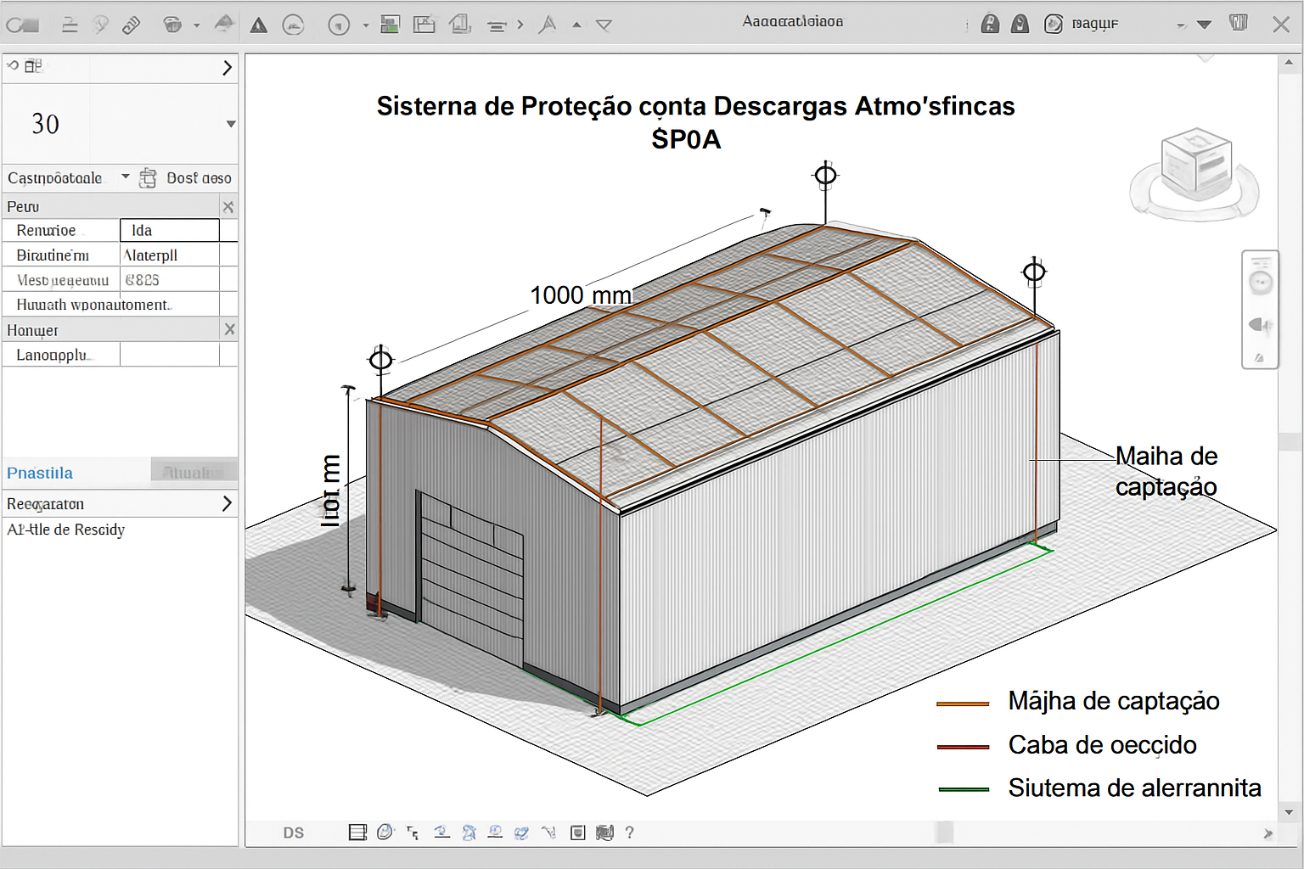Close the Hanuer properties group

[x=228, y=329]
